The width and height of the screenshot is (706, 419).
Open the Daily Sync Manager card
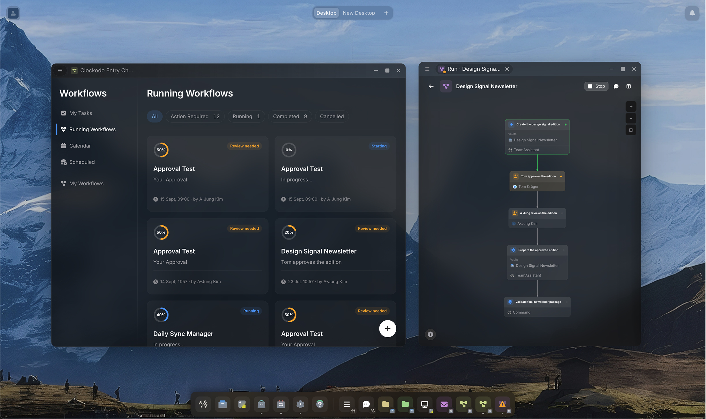pos(207,323)
